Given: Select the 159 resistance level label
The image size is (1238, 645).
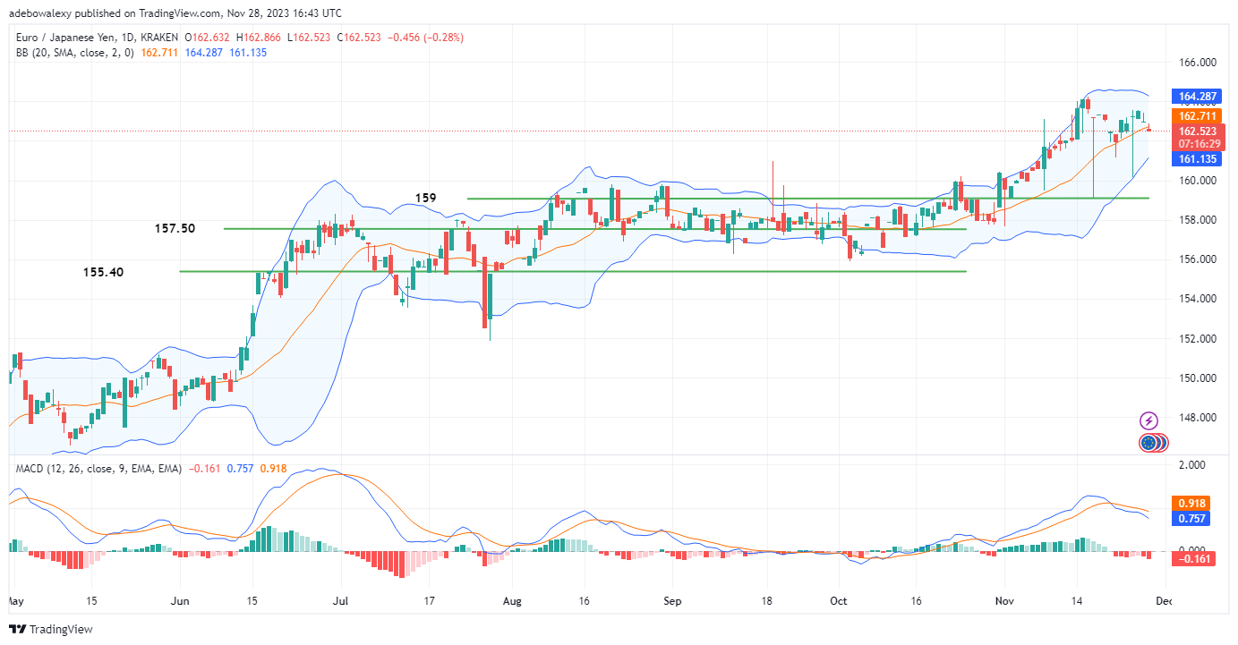Looking at the screenshot, I should pos(425,197).
